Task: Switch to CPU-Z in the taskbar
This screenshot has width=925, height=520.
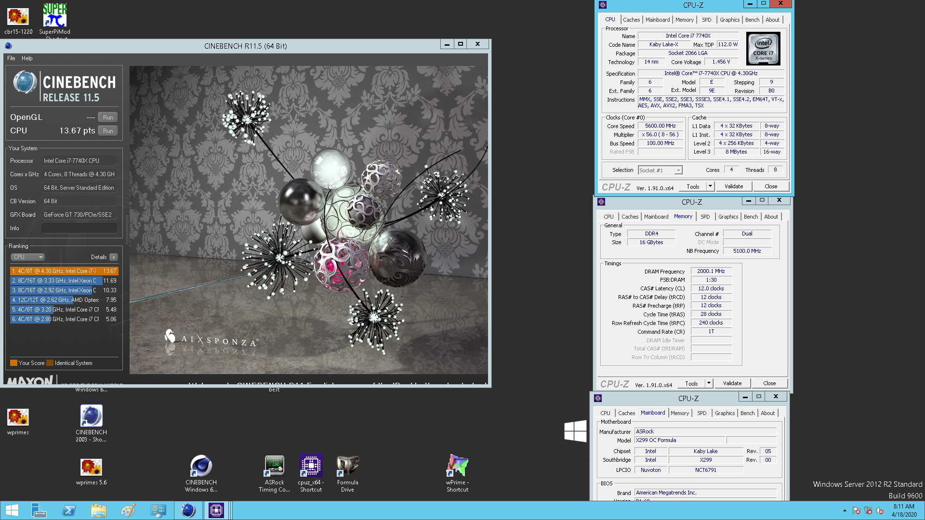Action: pyautogui.click(x=216, y=510)
